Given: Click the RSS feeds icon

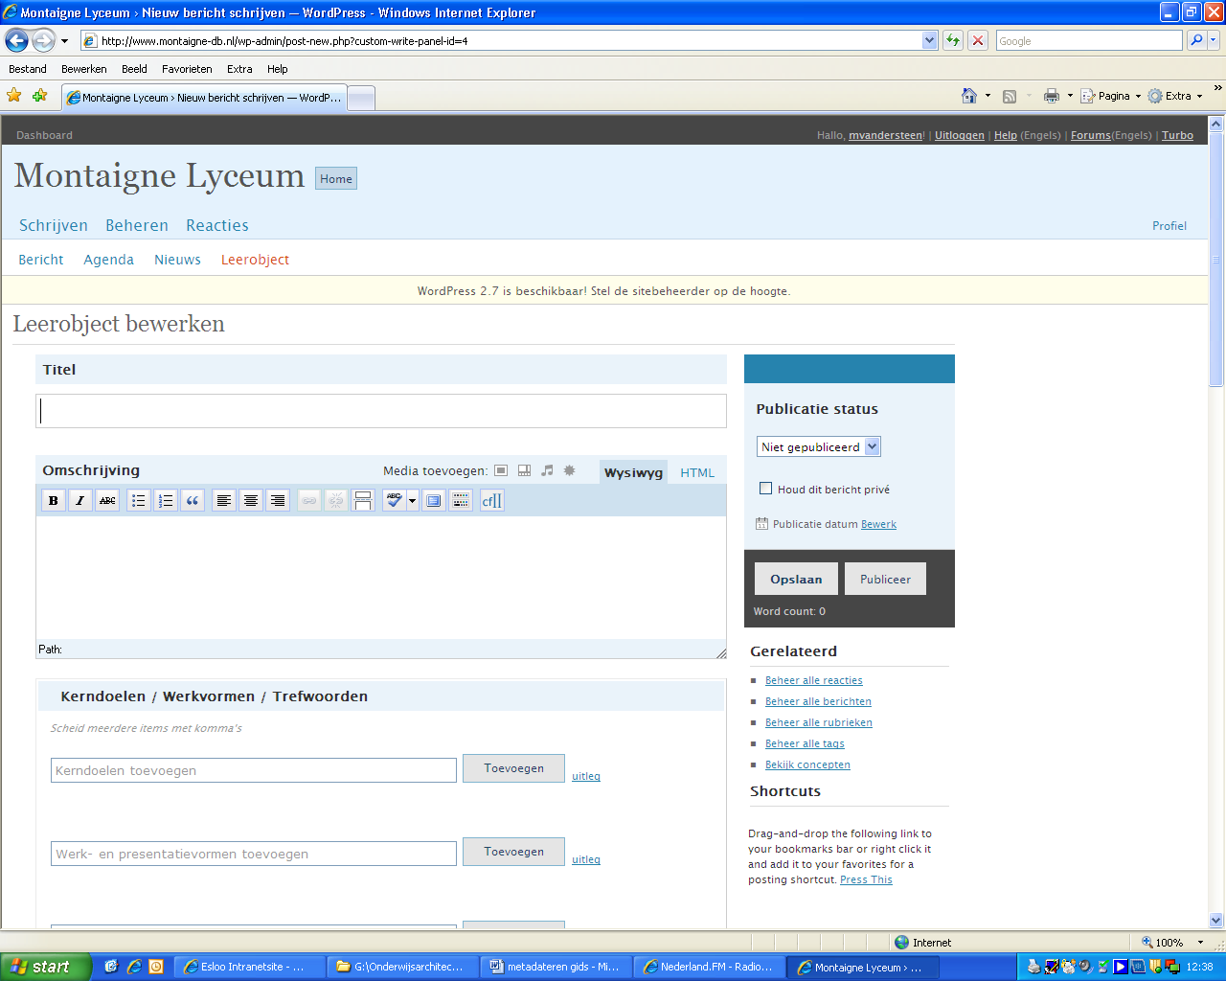Looking at the screenshot, I should coord(1010,96).
